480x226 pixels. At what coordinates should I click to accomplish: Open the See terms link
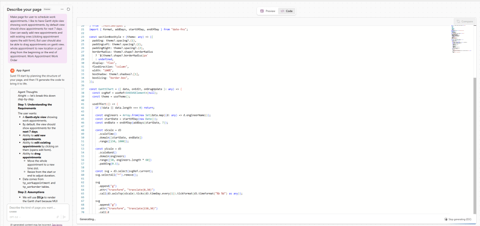coord(57,225)
